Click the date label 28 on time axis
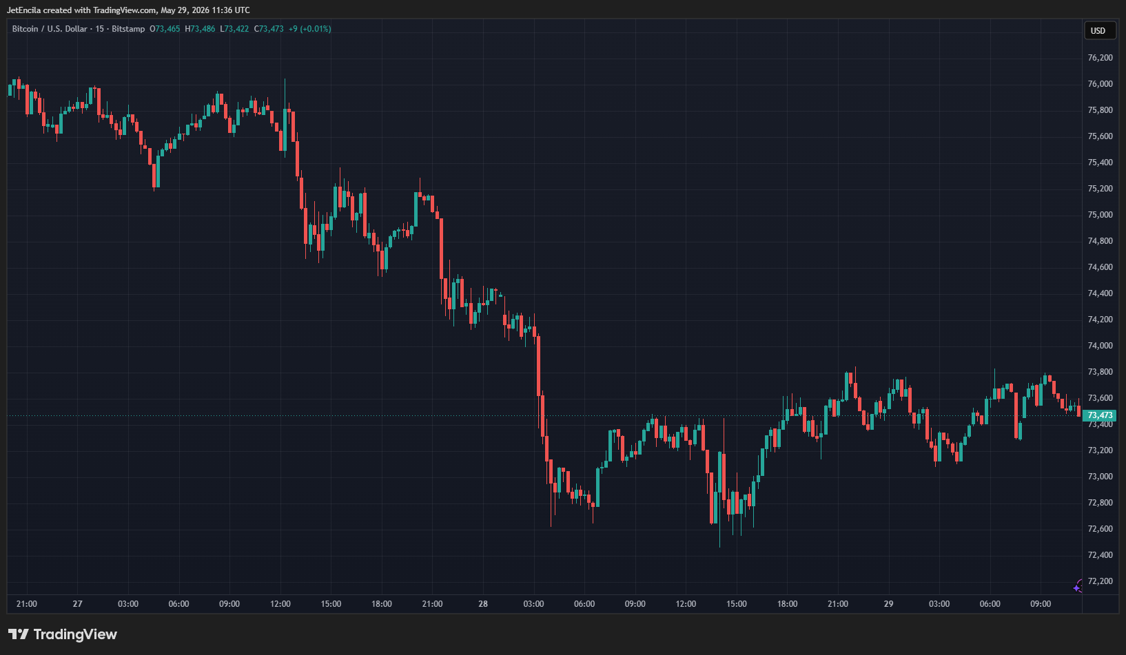Screen dimensions: 1126x655 [x=483, y=604]
